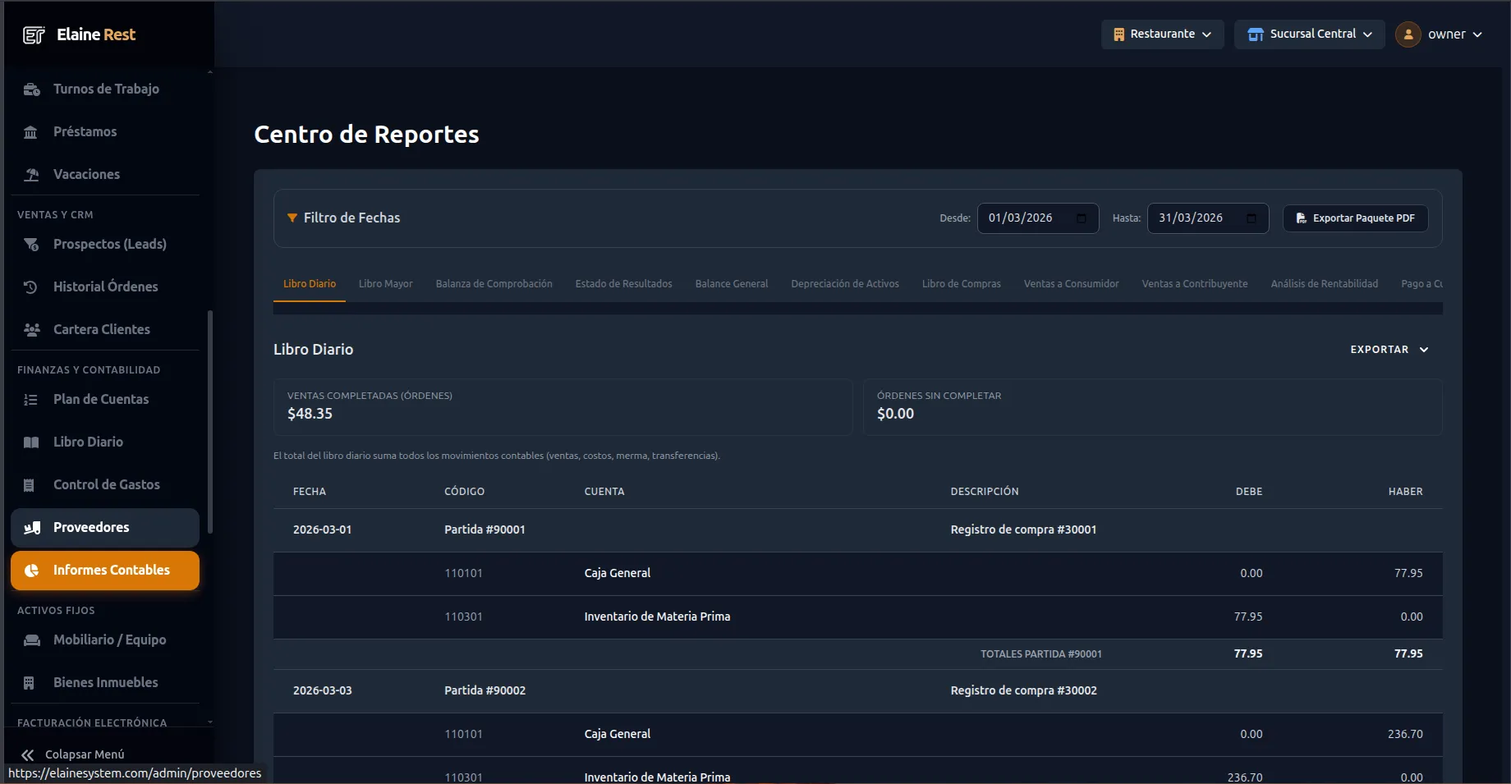
Task: Click the sidebar vertical scrollbar
Action: (210, 421)
